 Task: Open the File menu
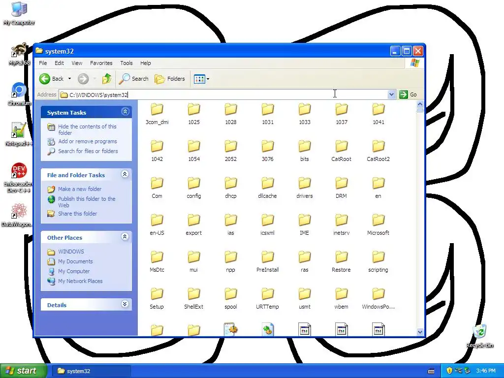(43, 63)
